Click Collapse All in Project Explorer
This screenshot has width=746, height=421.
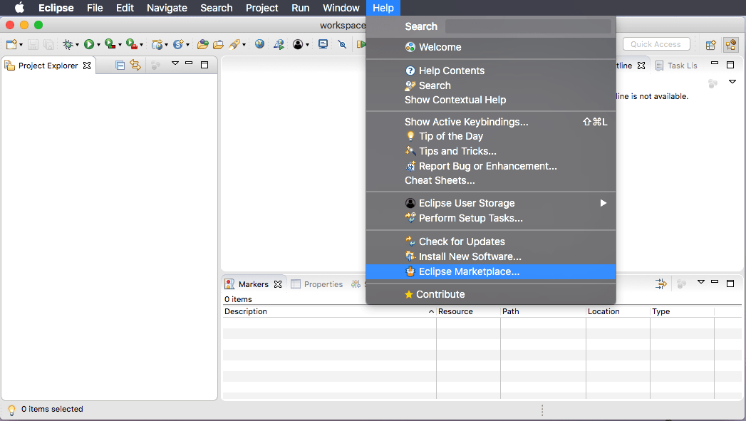point(120,66)
